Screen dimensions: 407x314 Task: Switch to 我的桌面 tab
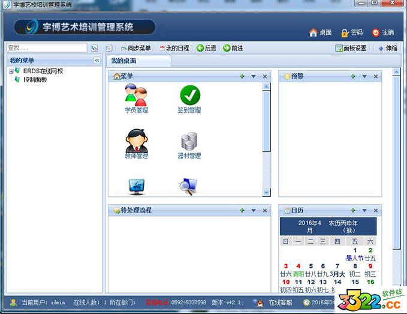click(x=139, y=61)
